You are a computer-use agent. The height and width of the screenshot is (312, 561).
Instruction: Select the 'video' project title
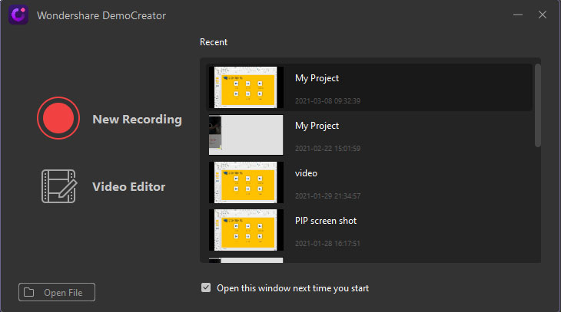point(307,173)
